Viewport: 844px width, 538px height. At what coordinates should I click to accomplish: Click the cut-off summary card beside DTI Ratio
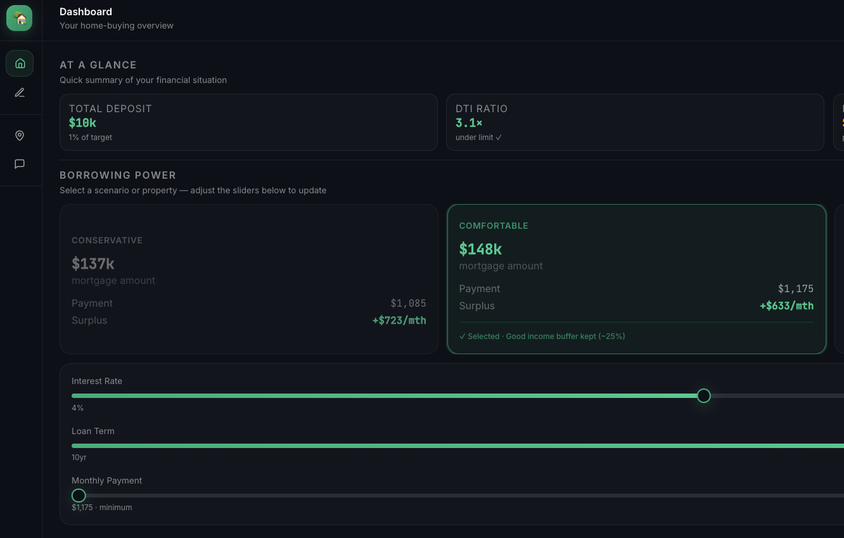click(840, 122)
